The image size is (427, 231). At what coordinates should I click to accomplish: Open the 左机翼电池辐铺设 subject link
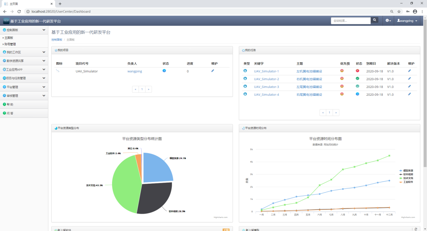tap(309, 71)
